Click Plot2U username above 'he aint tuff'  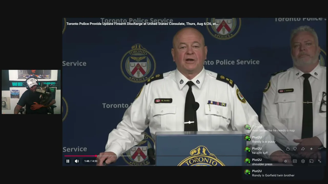click(x=257, y=149)
